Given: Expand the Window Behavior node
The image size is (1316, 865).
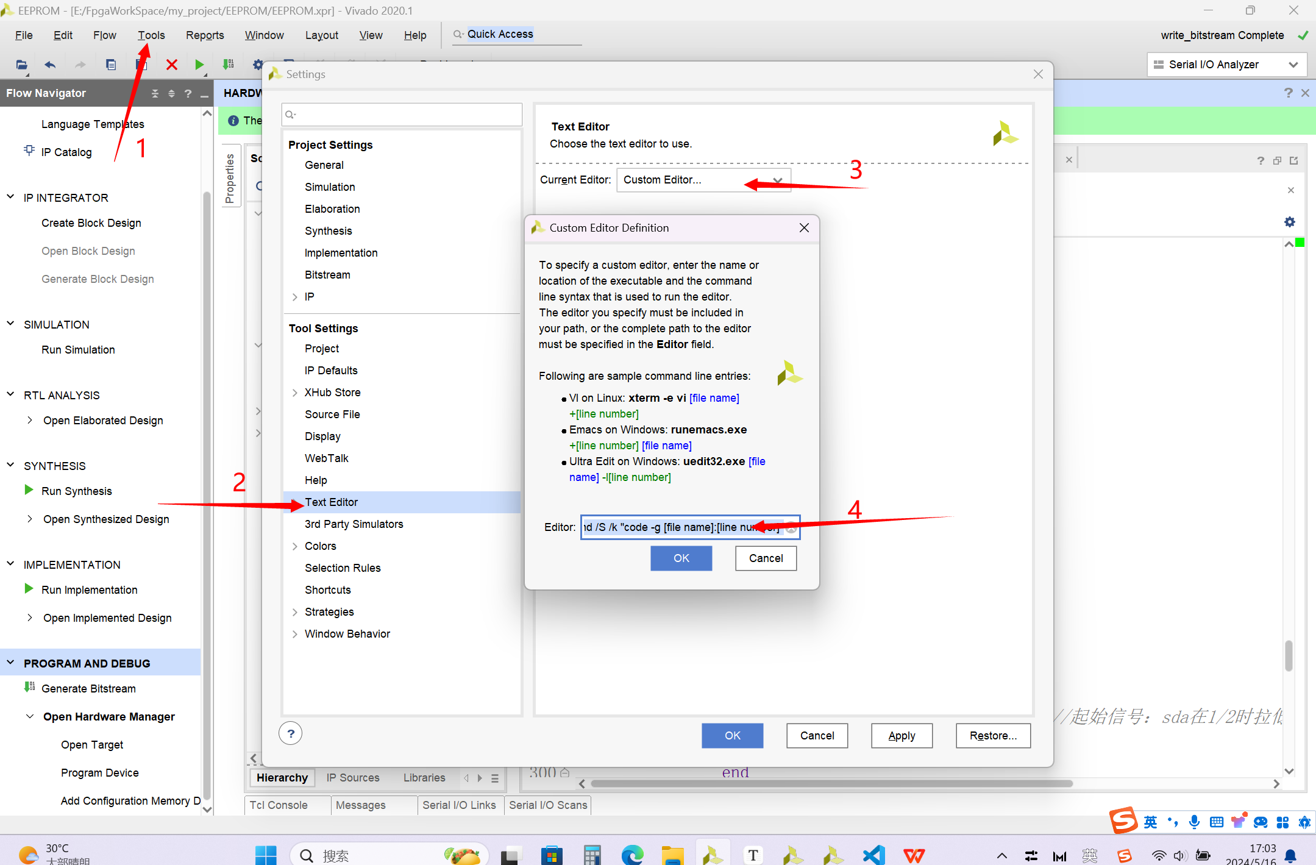Looking at the screenshot, I should tap(295, 634).
